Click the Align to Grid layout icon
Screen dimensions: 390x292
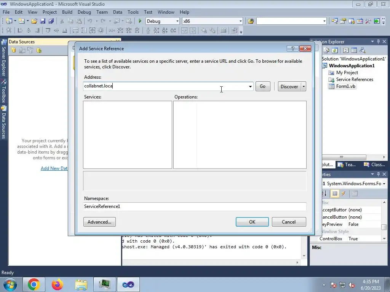pyautogui.click(x=9, y=30)
